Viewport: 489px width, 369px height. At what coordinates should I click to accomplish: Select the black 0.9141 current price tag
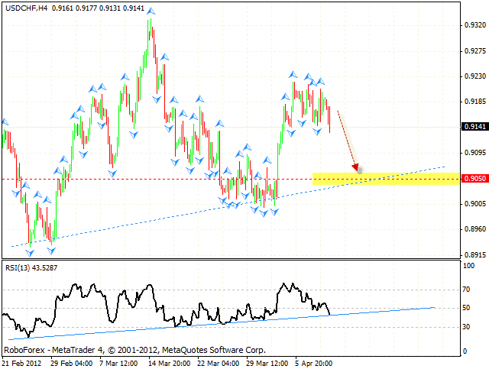(473, 127)
